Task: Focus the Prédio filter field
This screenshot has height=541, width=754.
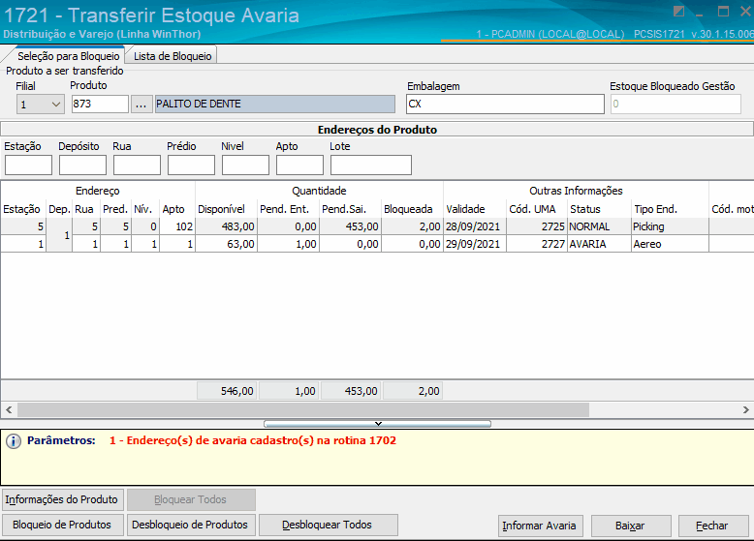Action: 191,165
